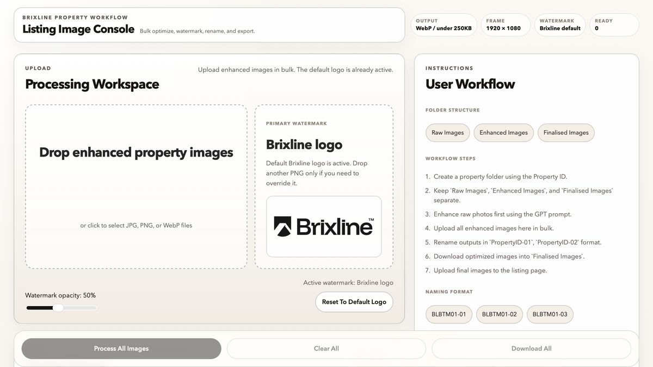
Task: Click the Brixline logo watermark preview
Action: pyautogui.click(x=324, y=227)
